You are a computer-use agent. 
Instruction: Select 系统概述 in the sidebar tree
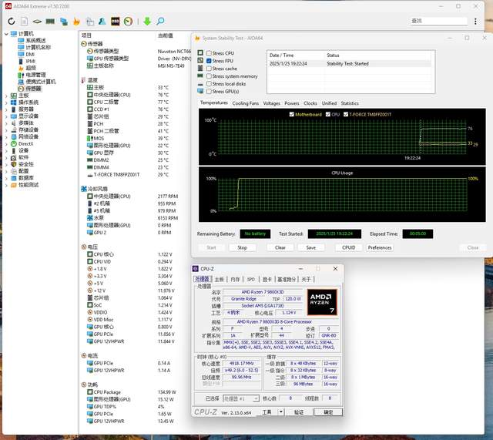pos(35,41)
